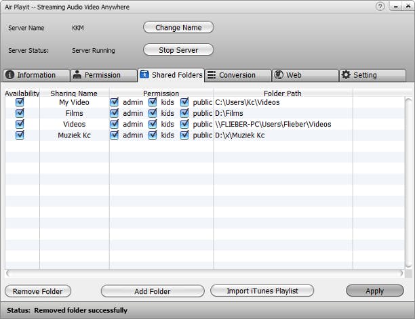The height and width of the screenshot is (319, 415).
Task: Click the Conversion tab list icon
Action: pyautogui.click(x=212, y=75)
